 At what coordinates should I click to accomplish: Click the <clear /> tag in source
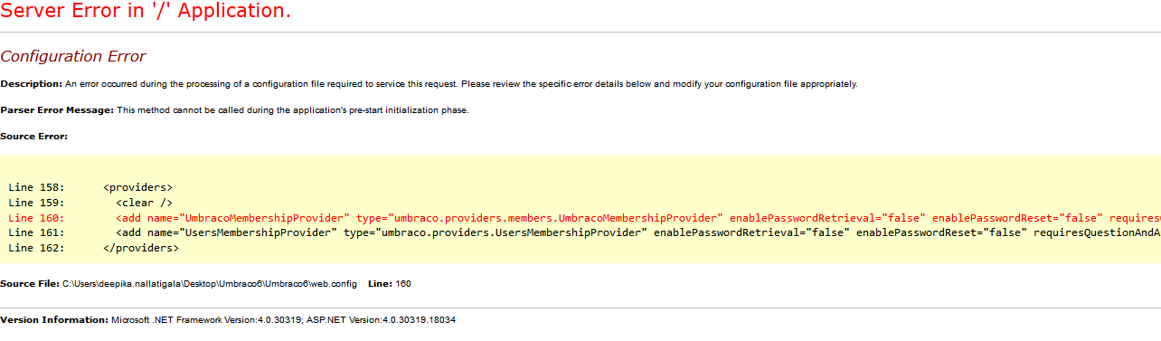pyautogui.click(x=144, y=203)
